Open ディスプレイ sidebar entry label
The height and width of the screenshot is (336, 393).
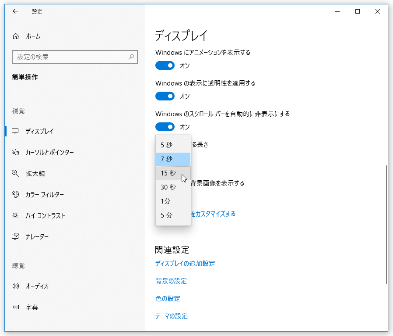click(39, 131)
